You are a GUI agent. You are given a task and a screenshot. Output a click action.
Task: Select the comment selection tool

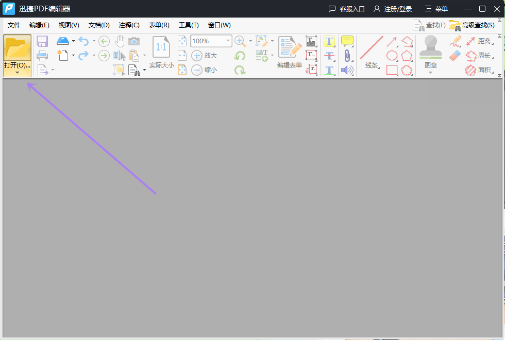point(119,70)
